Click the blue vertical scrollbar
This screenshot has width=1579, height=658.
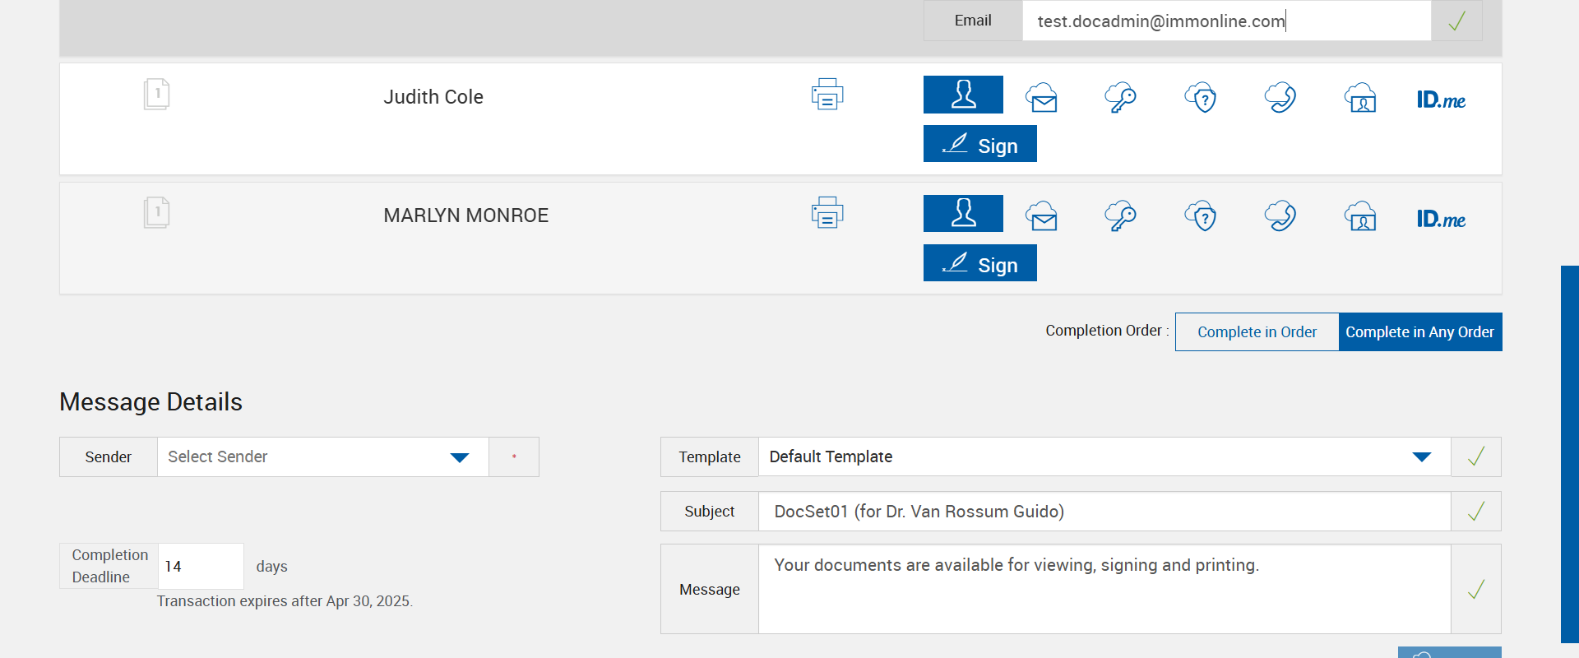pos(1569,452)
